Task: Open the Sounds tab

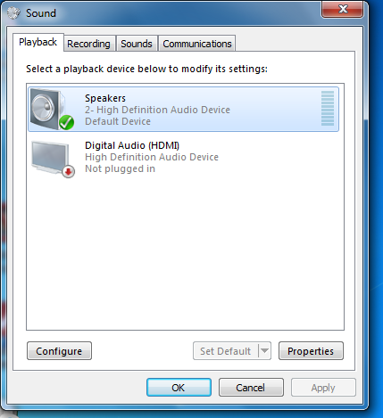Action: coord(137,44)
